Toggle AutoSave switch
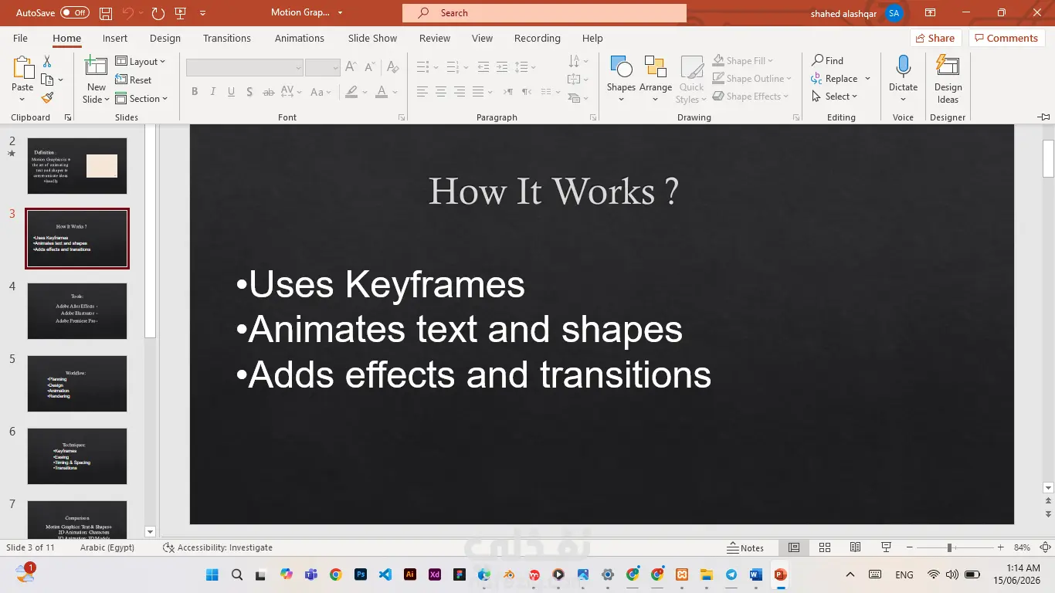The image size is (1055, 593). point(75,13)
